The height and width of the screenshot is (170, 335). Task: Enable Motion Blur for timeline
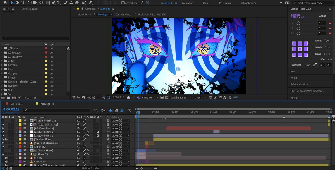[x=122, y=111]
